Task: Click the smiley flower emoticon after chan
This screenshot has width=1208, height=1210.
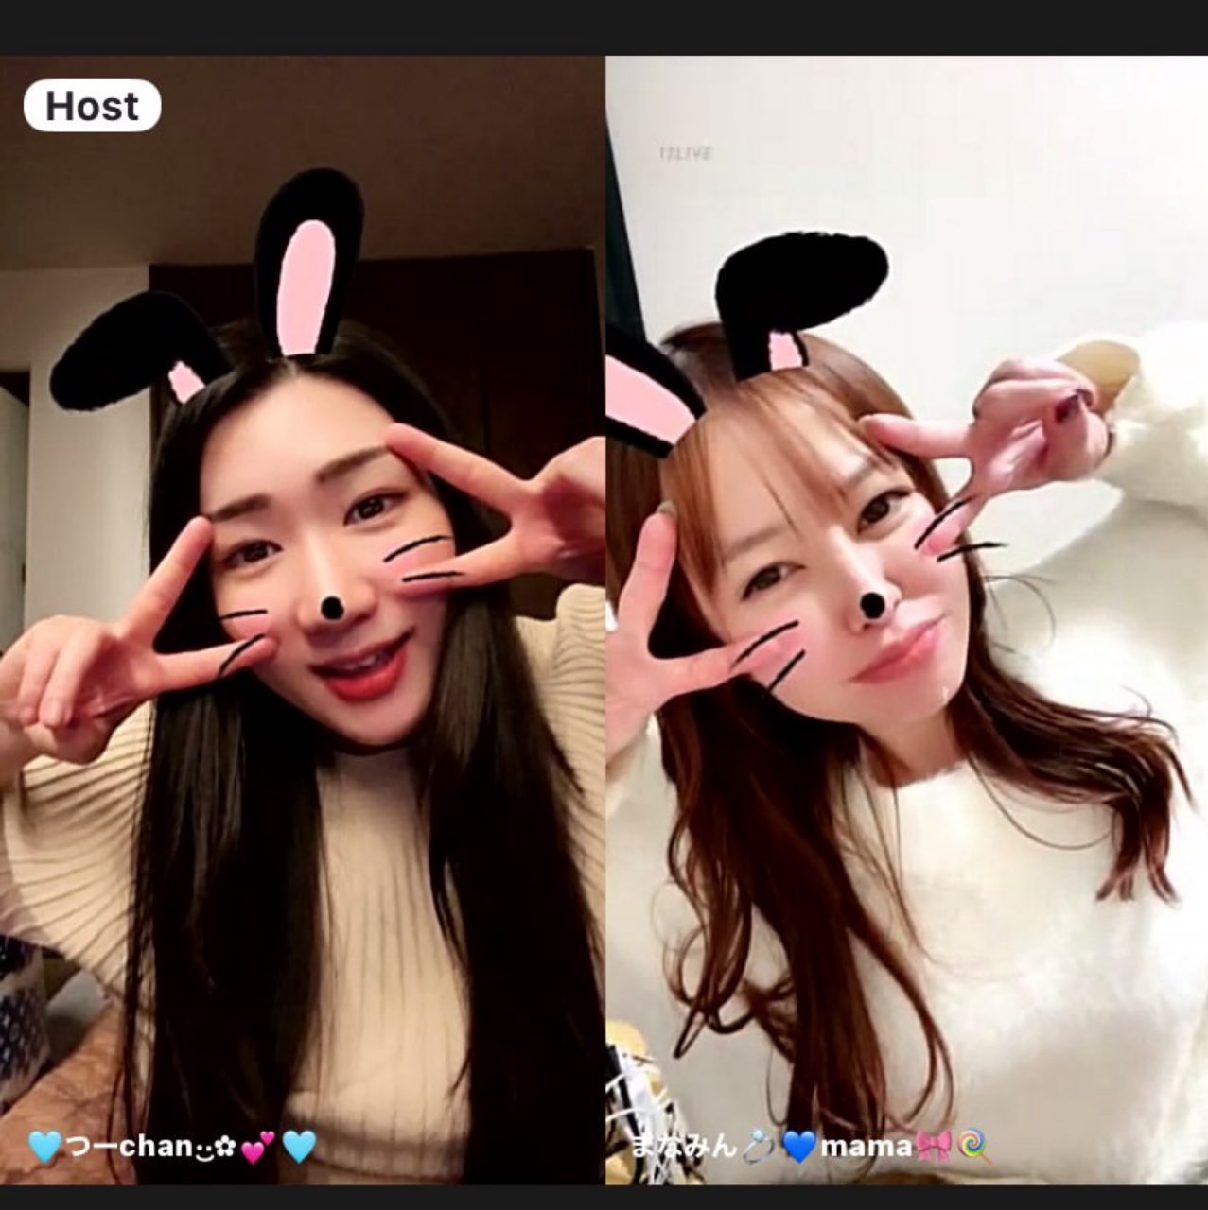Action: (x=213, y=1148)
